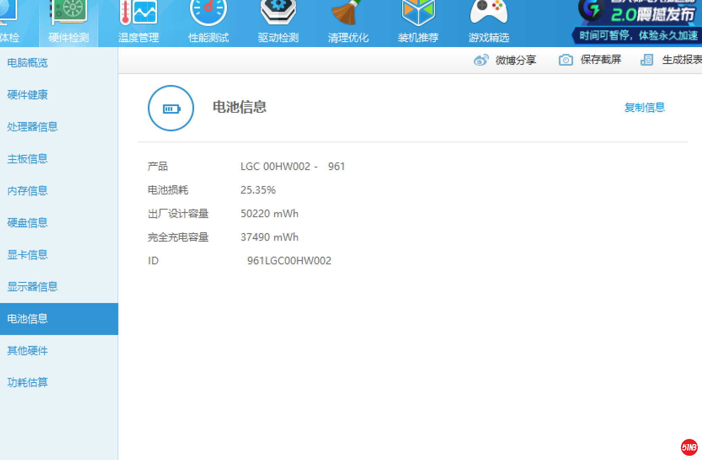Open the 硬件检测 hardware detection tab
Viewport: 702px width, 460px height.
pyautogui.click(x=69, y=23)
